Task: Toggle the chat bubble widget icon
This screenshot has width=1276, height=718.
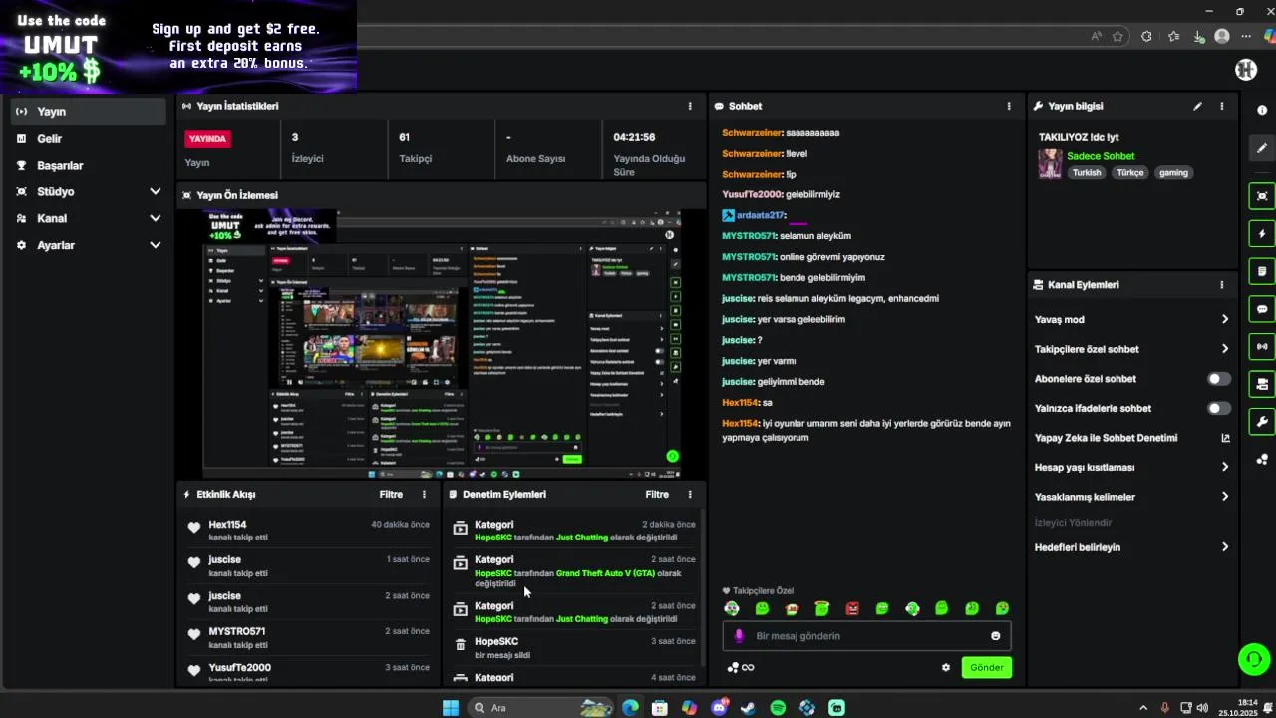Action: (x=1262, y=309)
